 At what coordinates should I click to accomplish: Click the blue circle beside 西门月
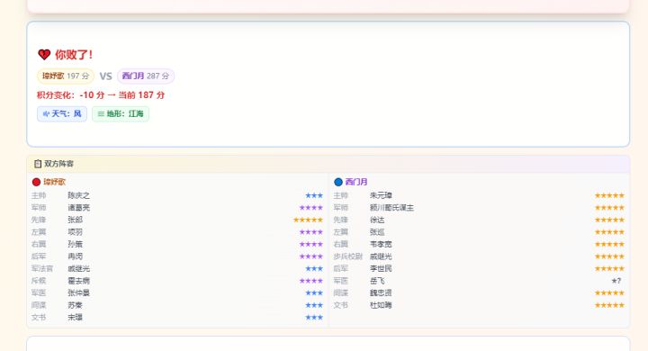click(x=338, y=182)
